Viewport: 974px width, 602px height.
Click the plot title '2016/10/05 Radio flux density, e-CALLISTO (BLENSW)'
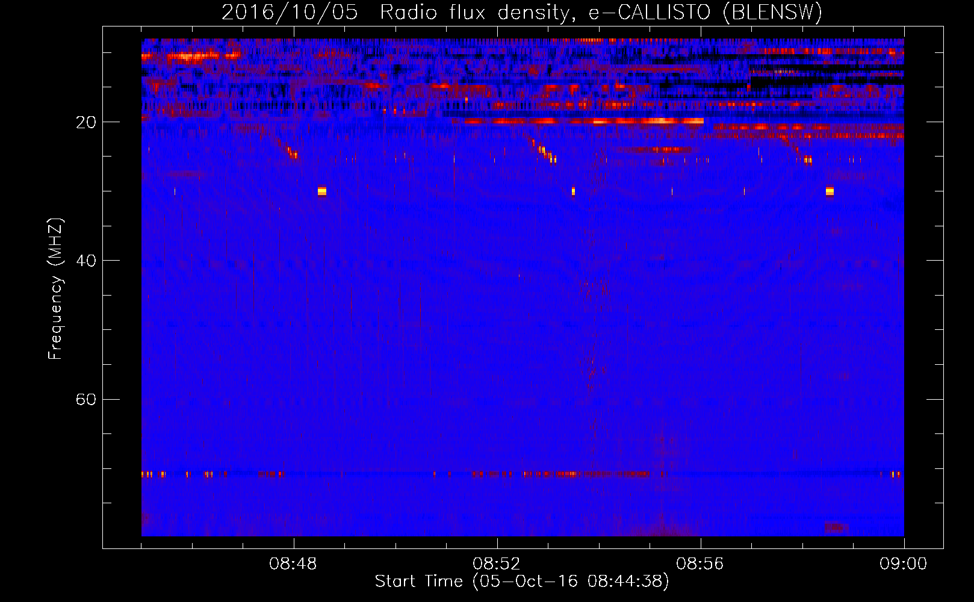coord(522,13)
